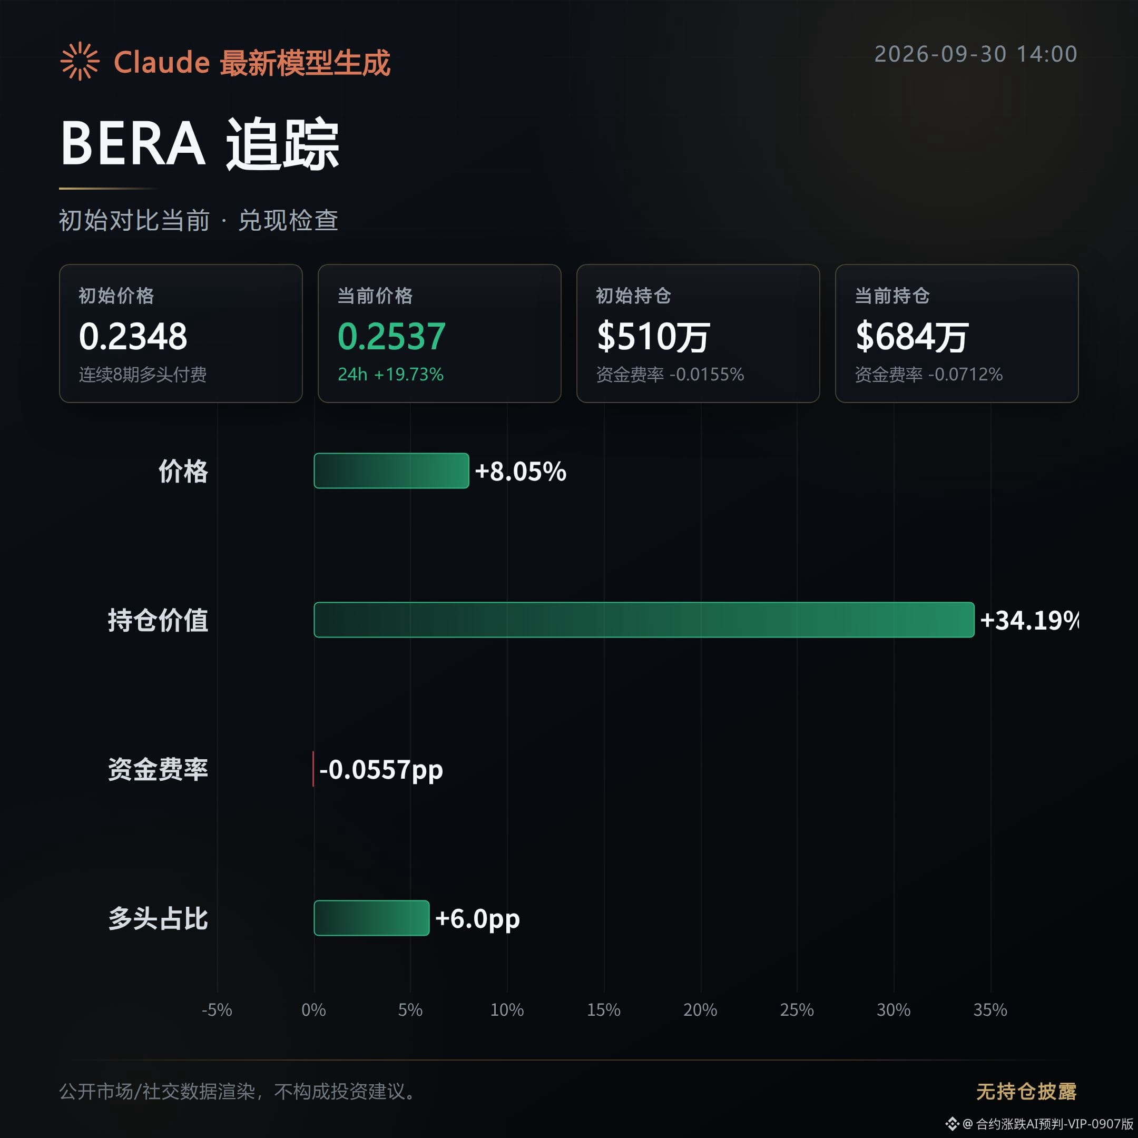The height and width of the screenshot is (1138, 1138).
Task: Click the 资金费率 row label
Action: click(x=158, y=769)
